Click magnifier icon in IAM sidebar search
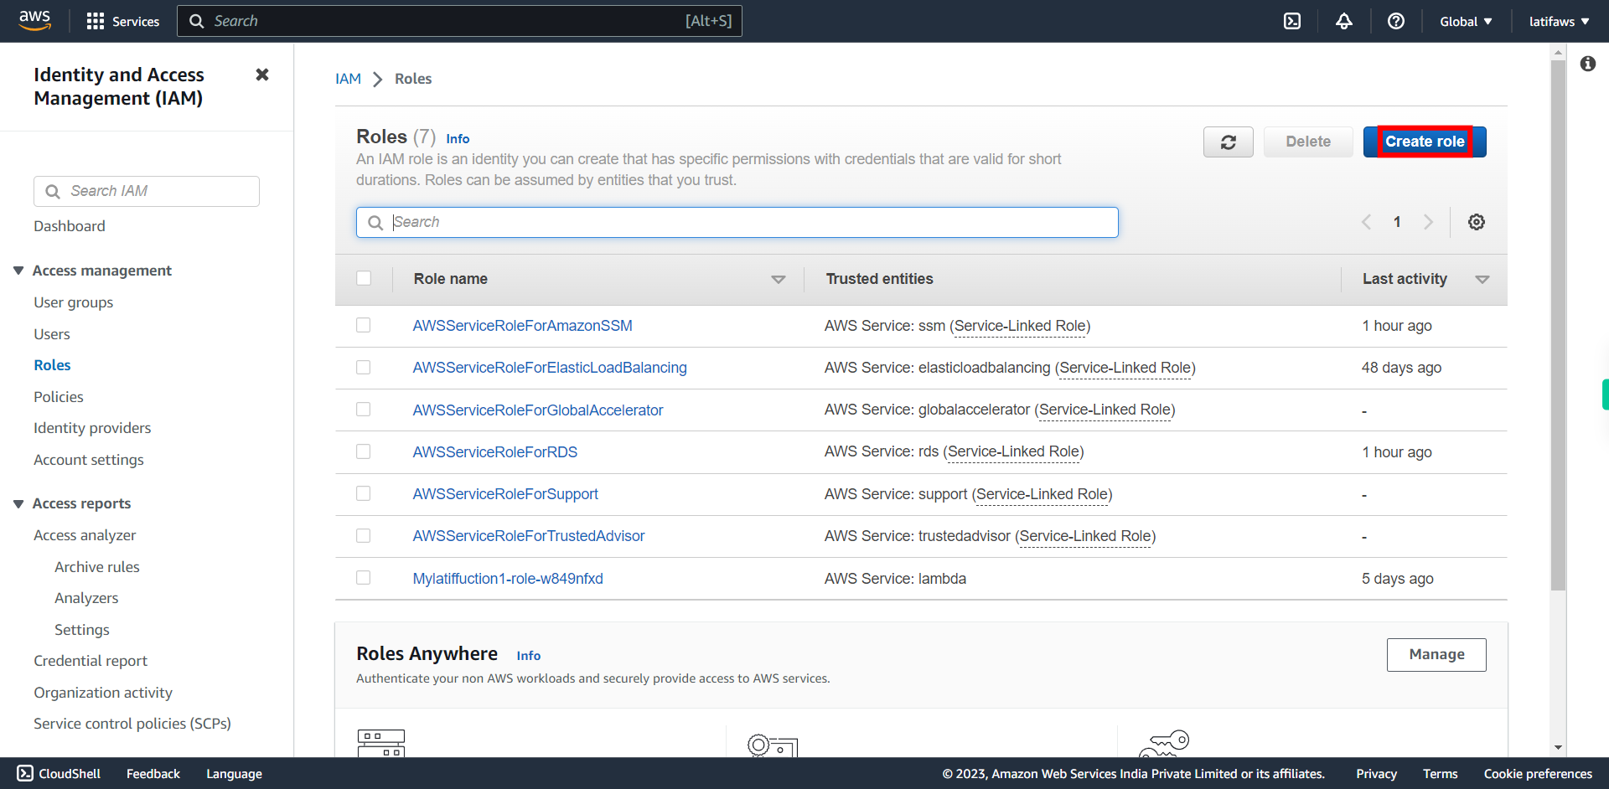The width and height of the screenshot is (1609, 789). click(x=53, y=192)
